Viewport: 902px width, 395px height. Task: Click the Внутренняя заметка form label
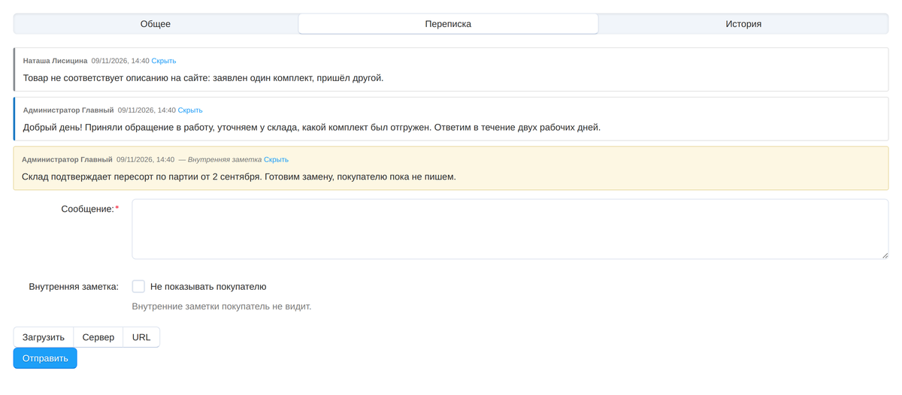(x=74, y=286)
